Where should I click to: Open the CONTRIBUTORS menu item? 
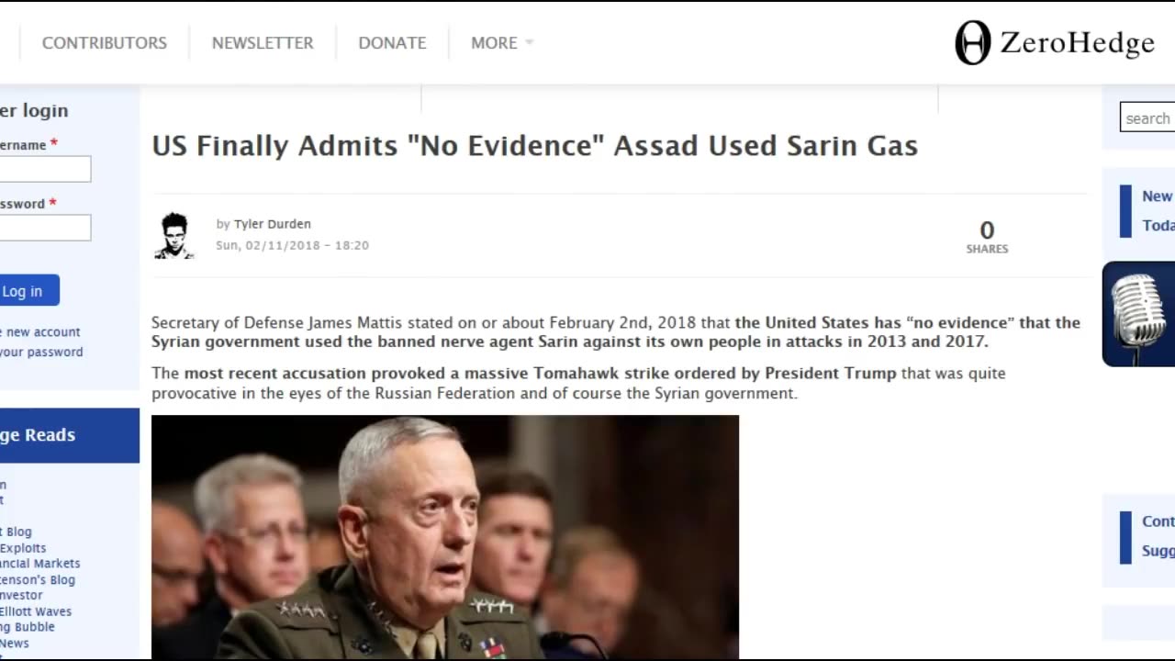105,43
